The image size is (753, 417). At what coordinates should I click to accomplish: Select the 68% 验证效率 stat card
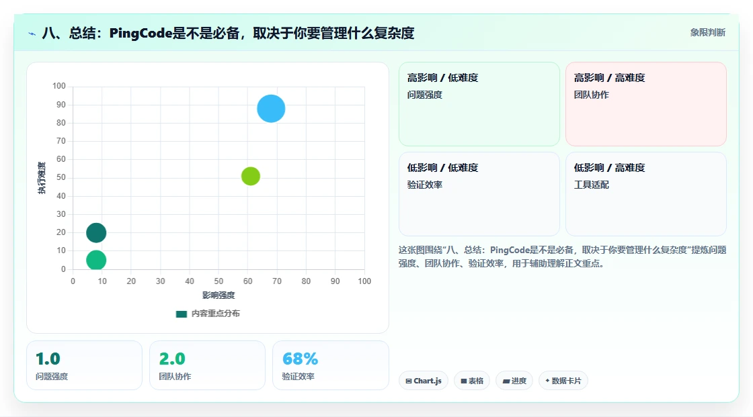[x=330, y=365]
